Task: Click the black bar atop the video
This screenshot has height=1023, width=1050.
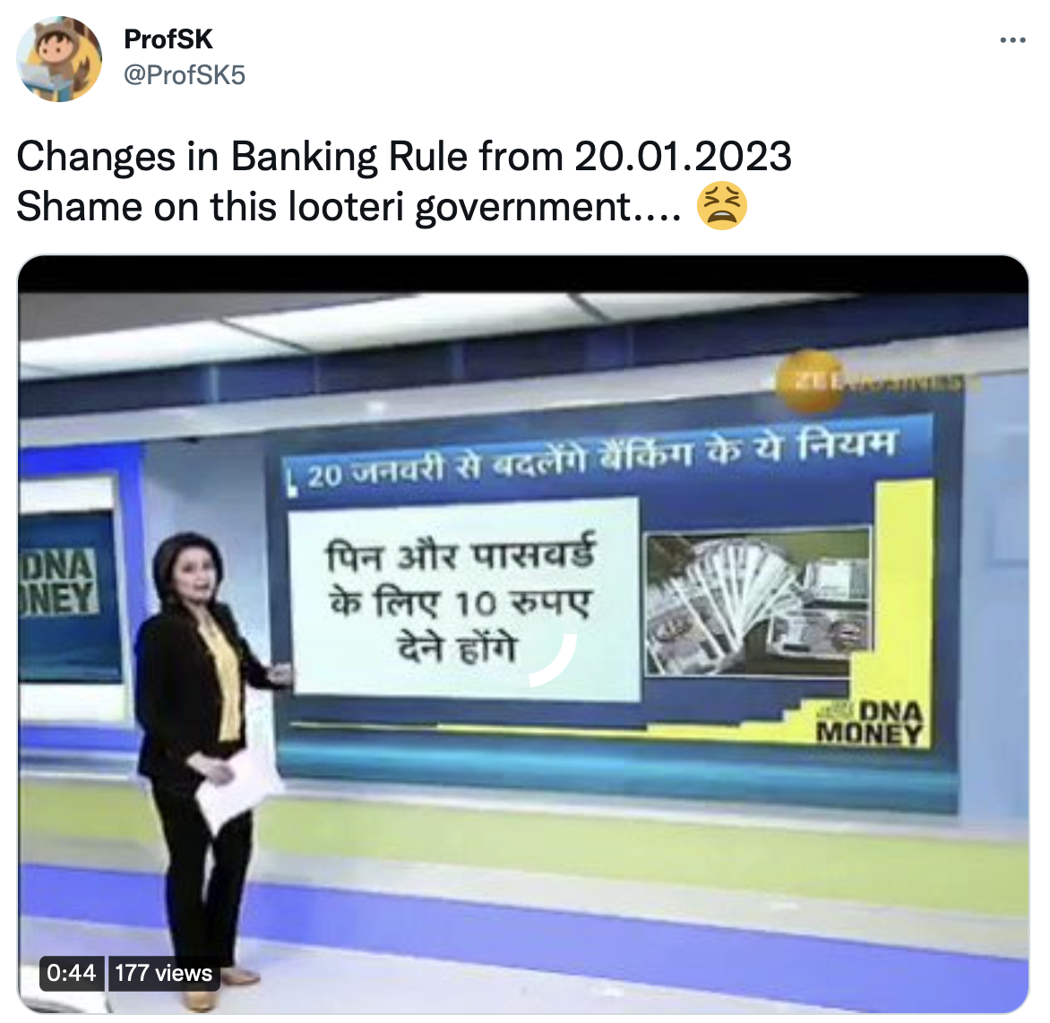Action: (x=522, y=273)
